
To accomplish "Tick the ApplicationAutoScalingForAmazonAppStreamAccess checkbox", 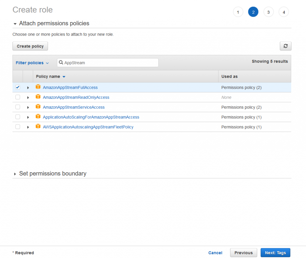I will click(x=18, y=117).
